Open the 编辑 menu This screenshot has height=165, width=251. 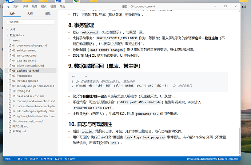(25, 7)
